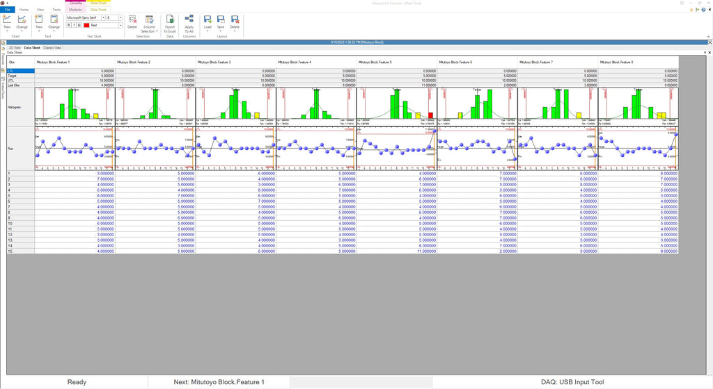This screenshot has height=389, width=713.
Task: Click the Ready status text
Action: click(x=77, y=382)
